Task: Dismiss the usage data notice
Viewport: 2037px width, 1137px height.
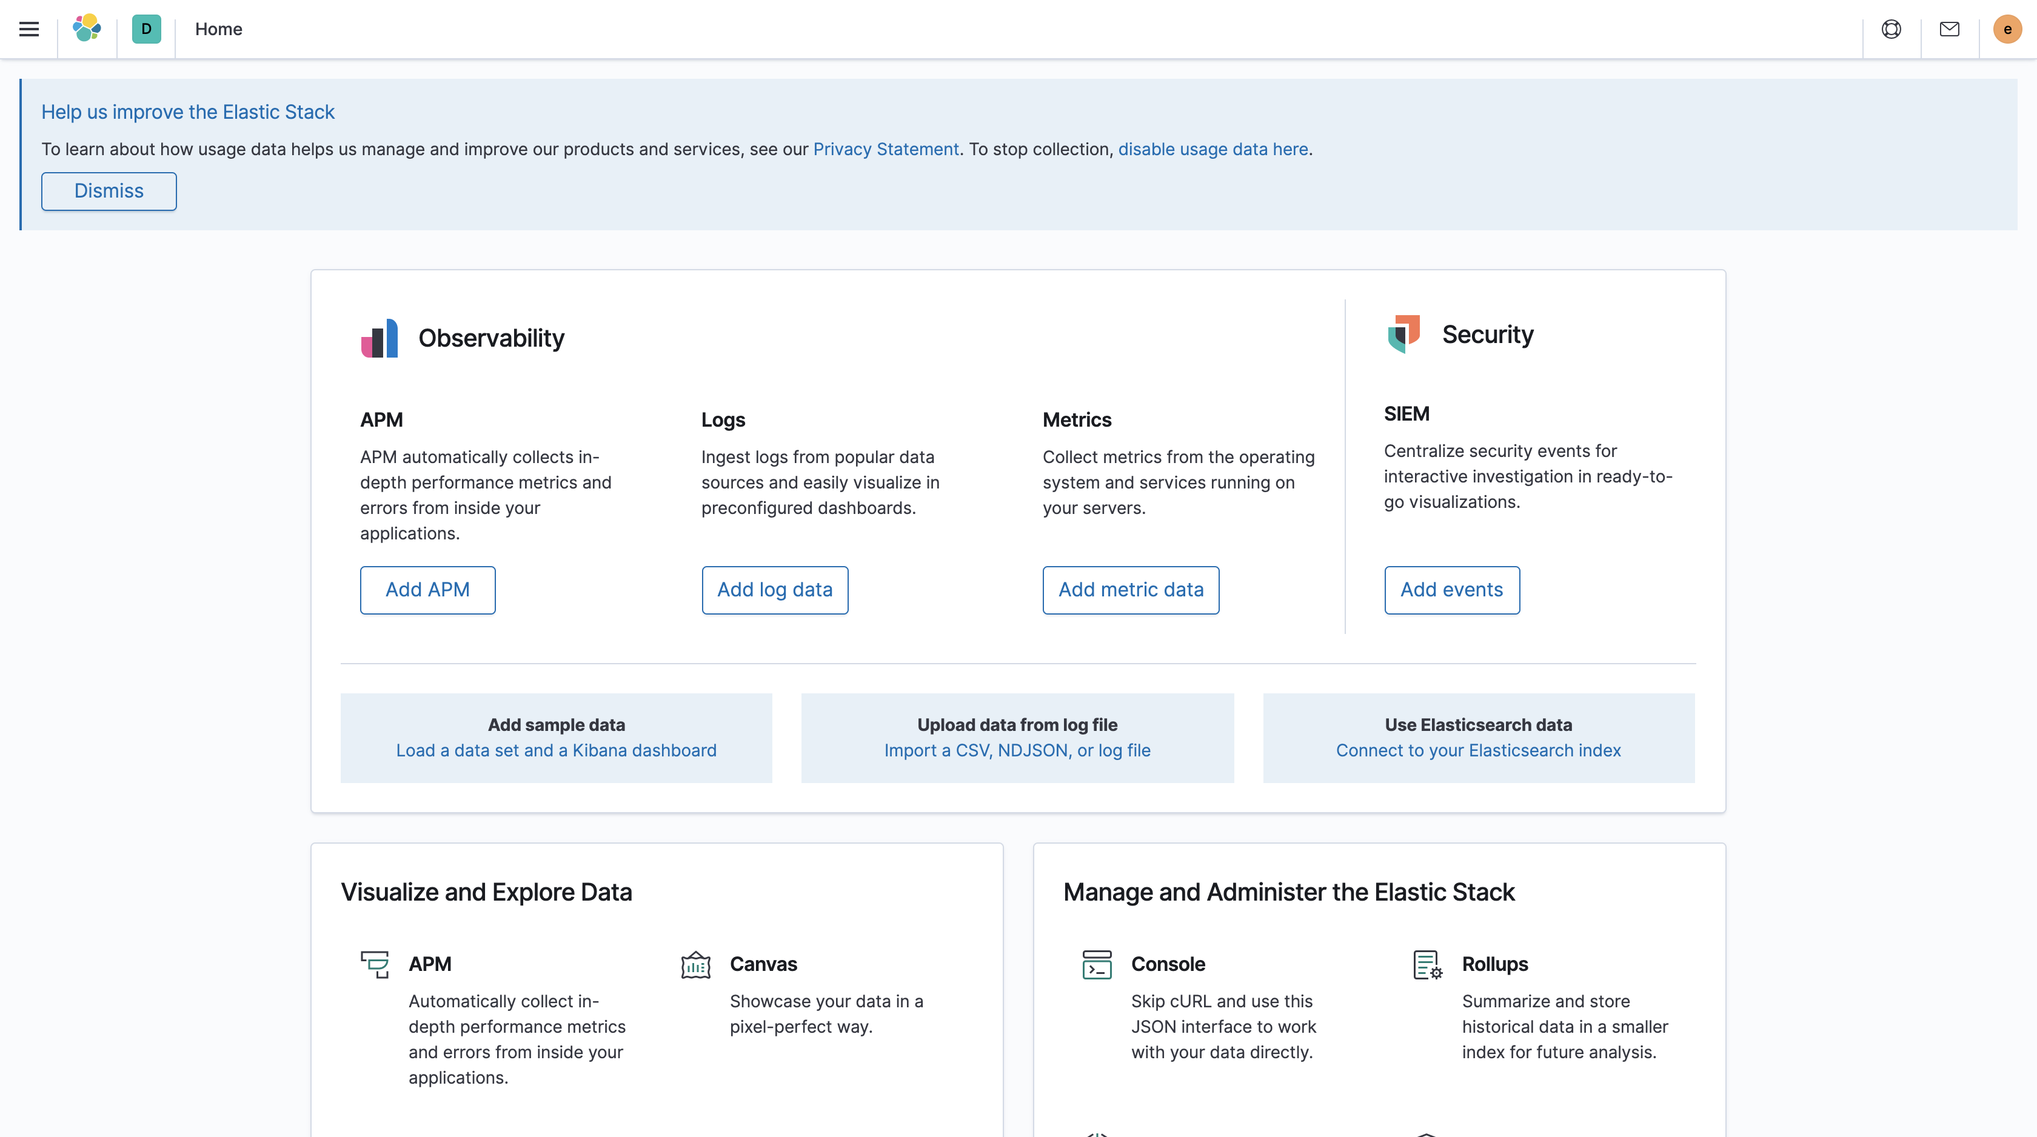Action: coord(109,192)
